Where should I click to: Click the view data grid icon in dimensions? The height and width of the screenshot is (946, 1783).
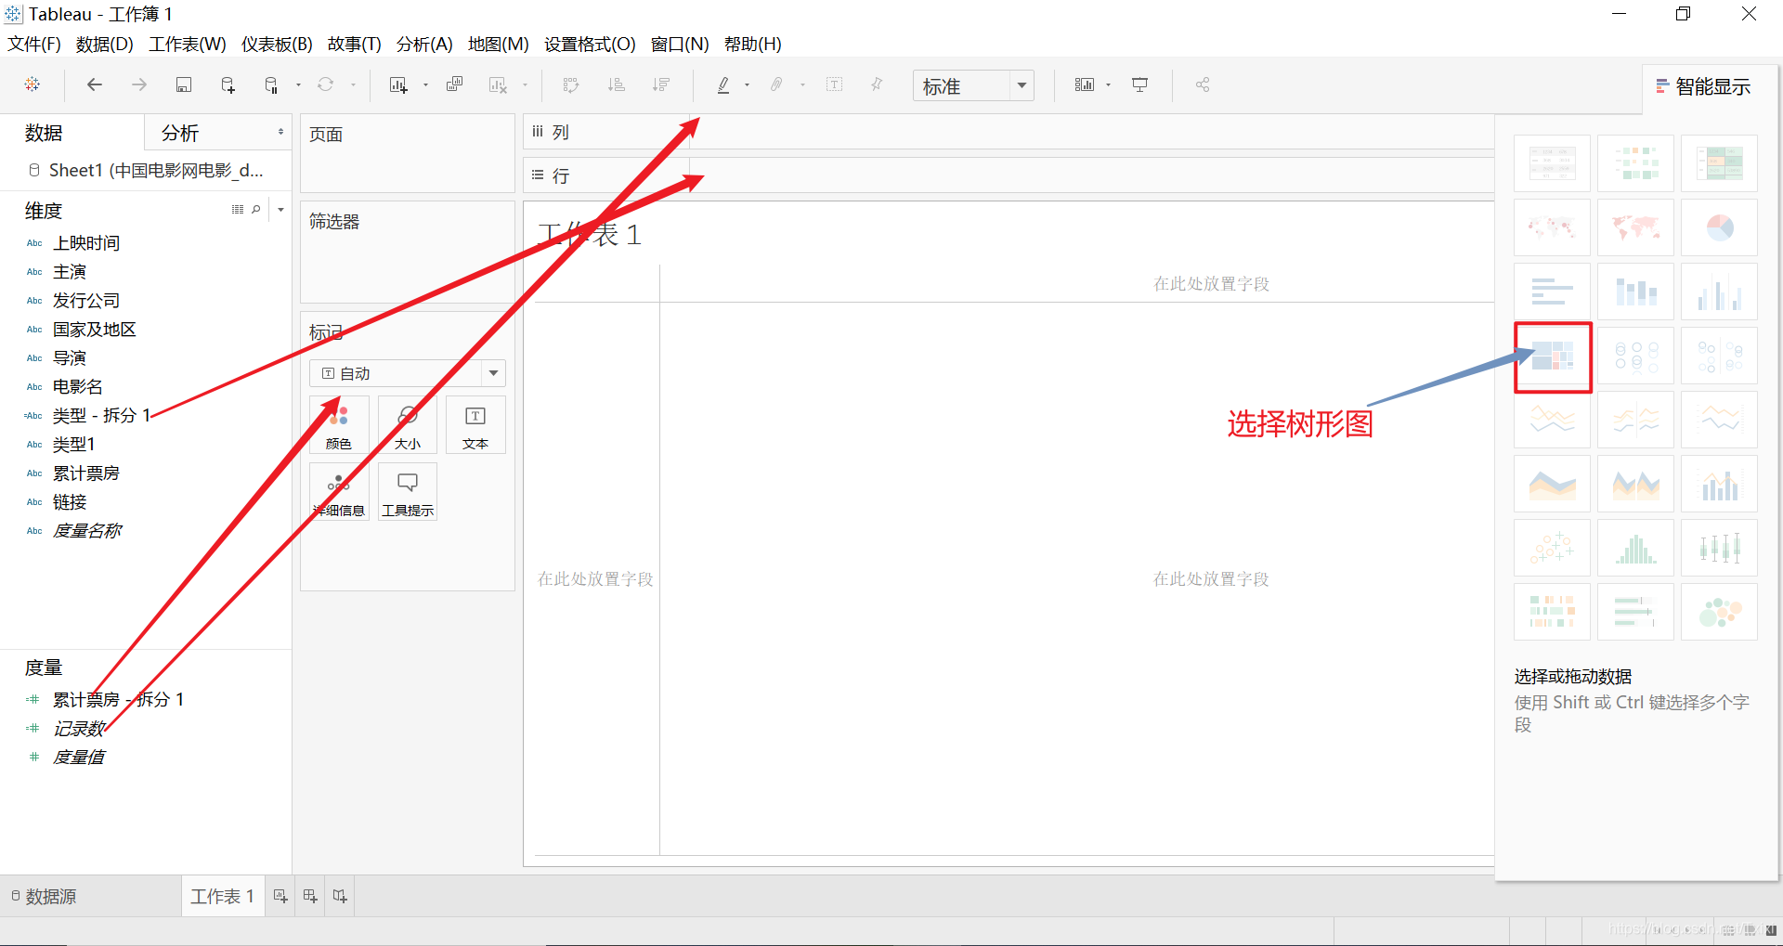click(238, 210)
